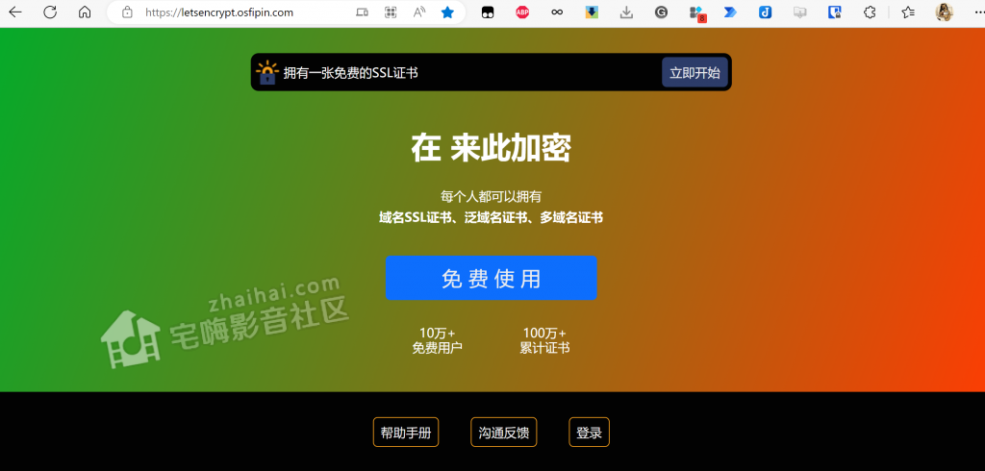
Task: Open the Favorites list star icon
Action: tap(908, 12)
